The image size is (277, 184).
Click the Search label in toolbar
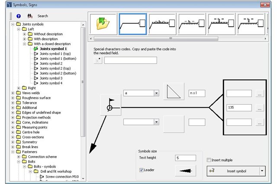[42, 16]
